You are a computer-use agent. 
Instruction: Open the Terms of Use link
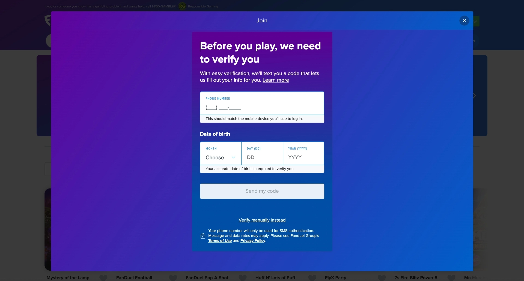[220, 241]
